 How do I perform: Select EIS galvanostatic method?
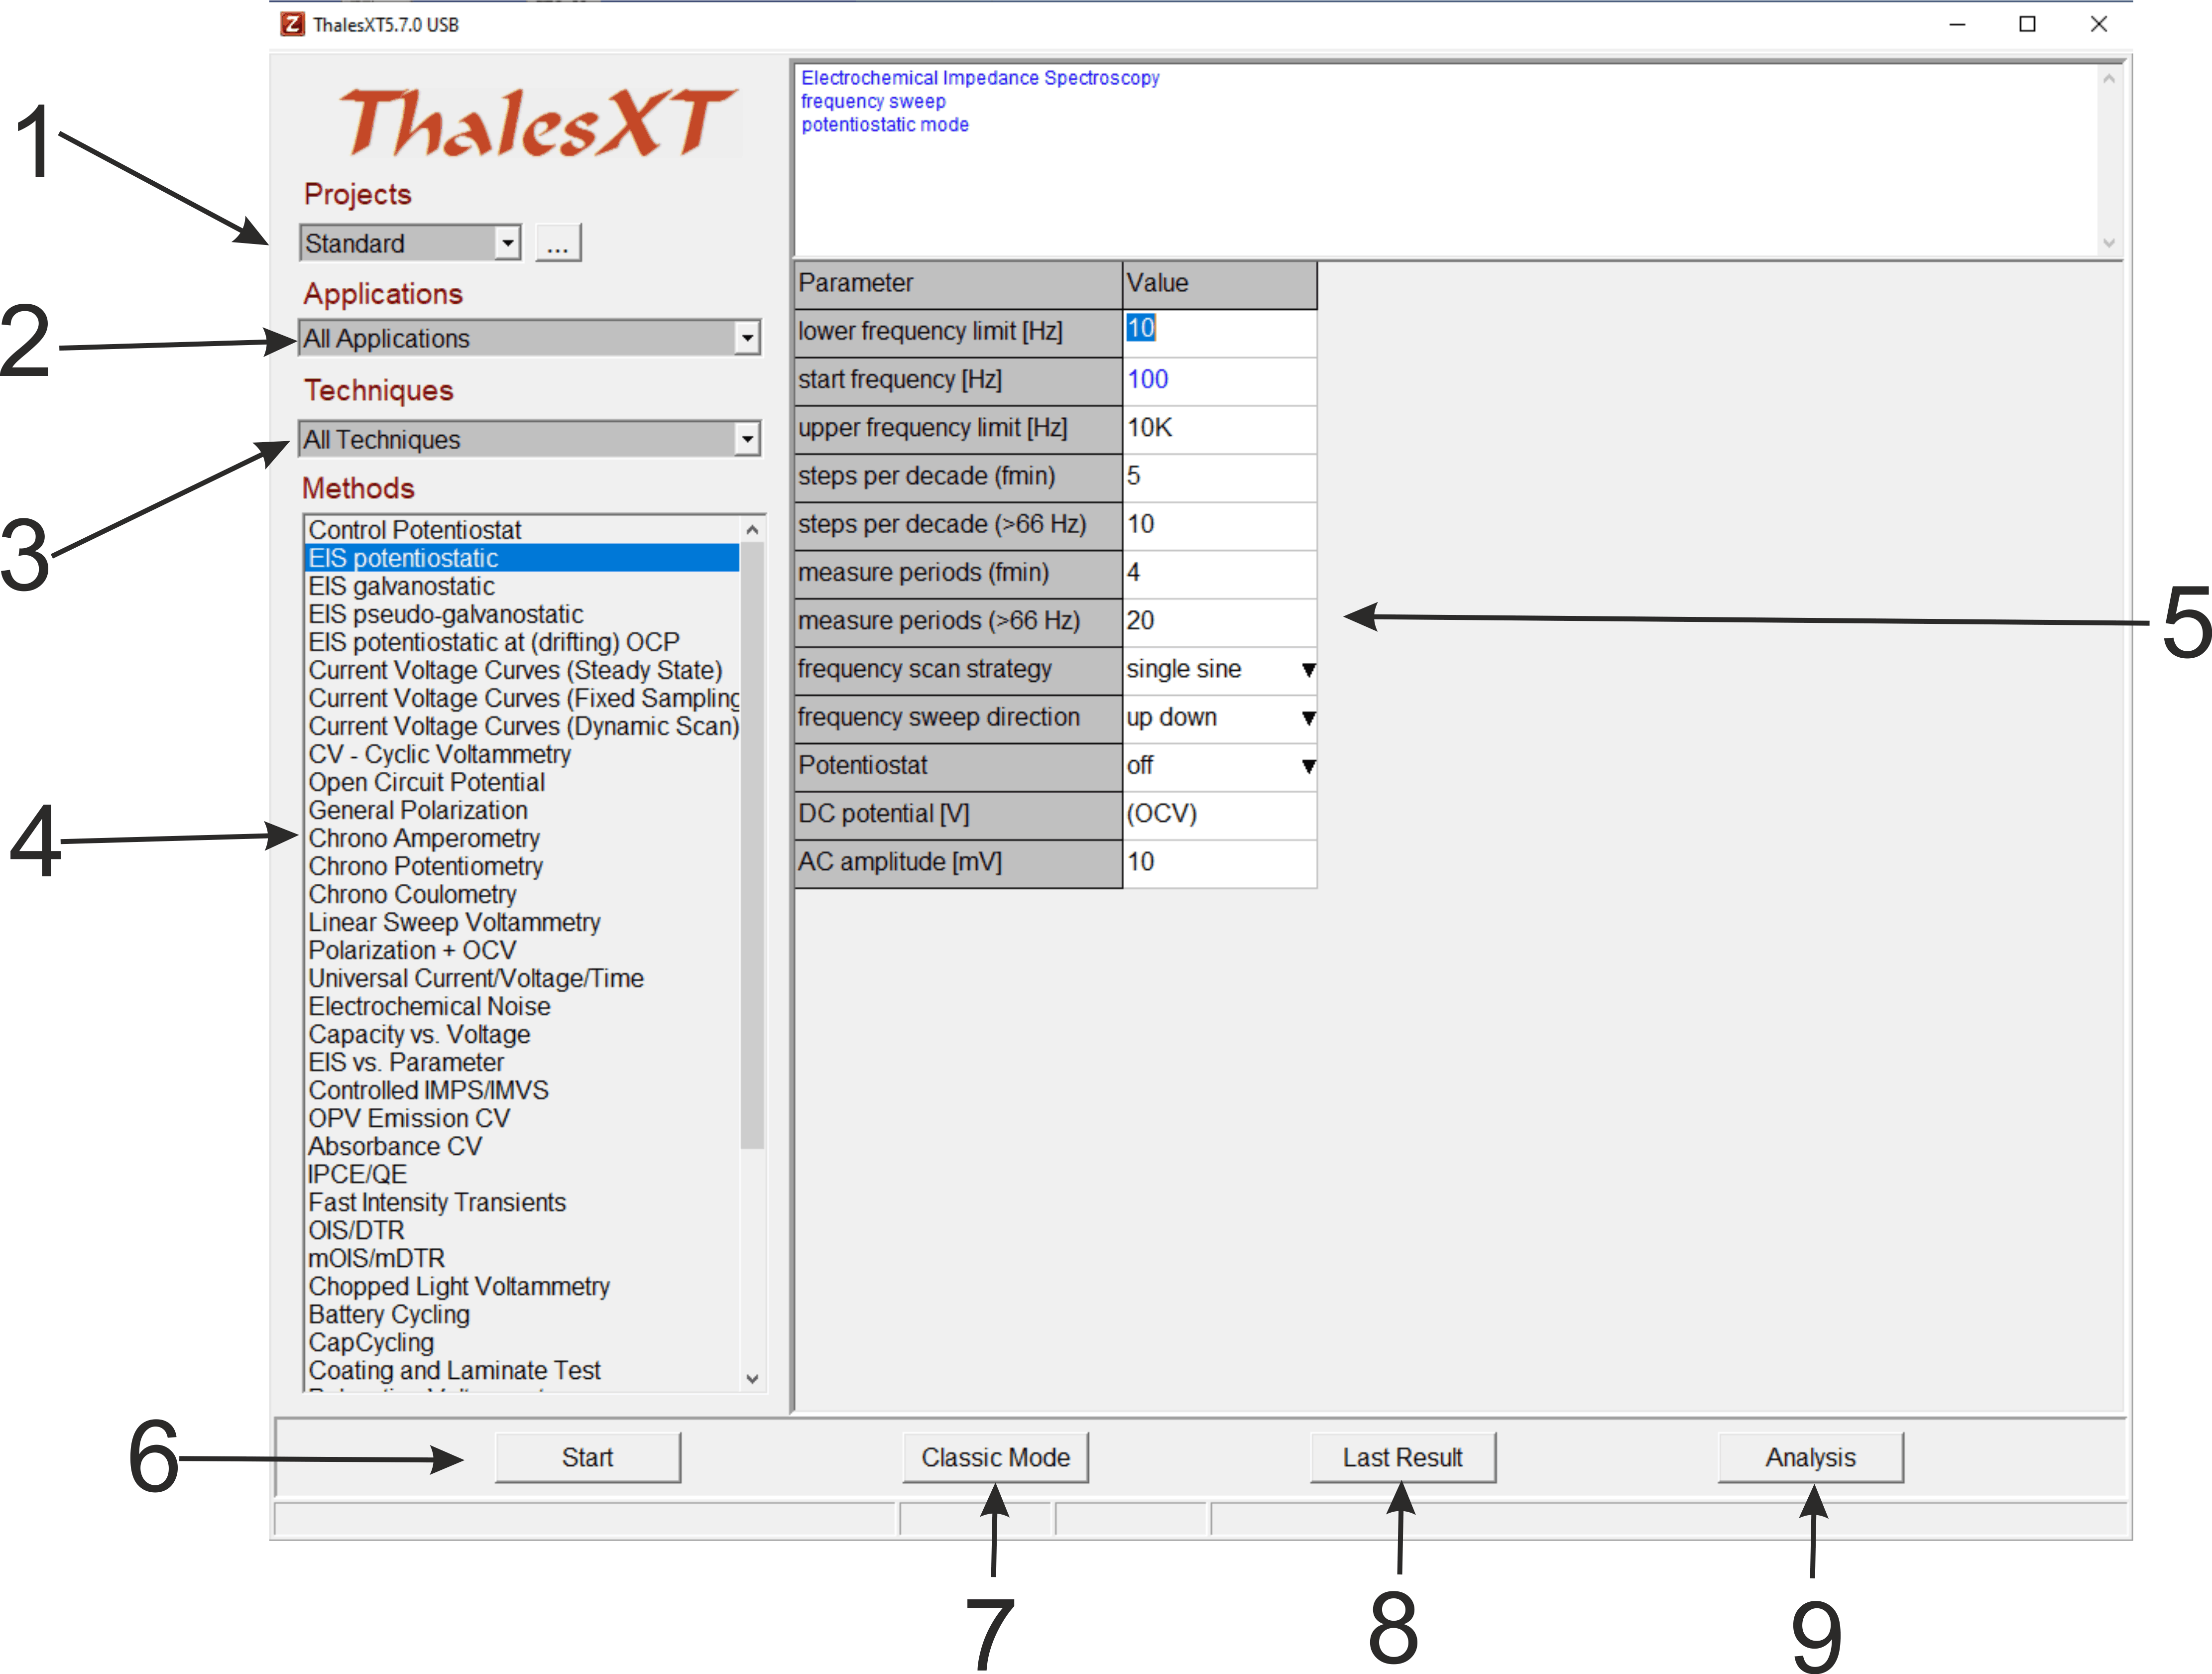[x=522, y=586]
